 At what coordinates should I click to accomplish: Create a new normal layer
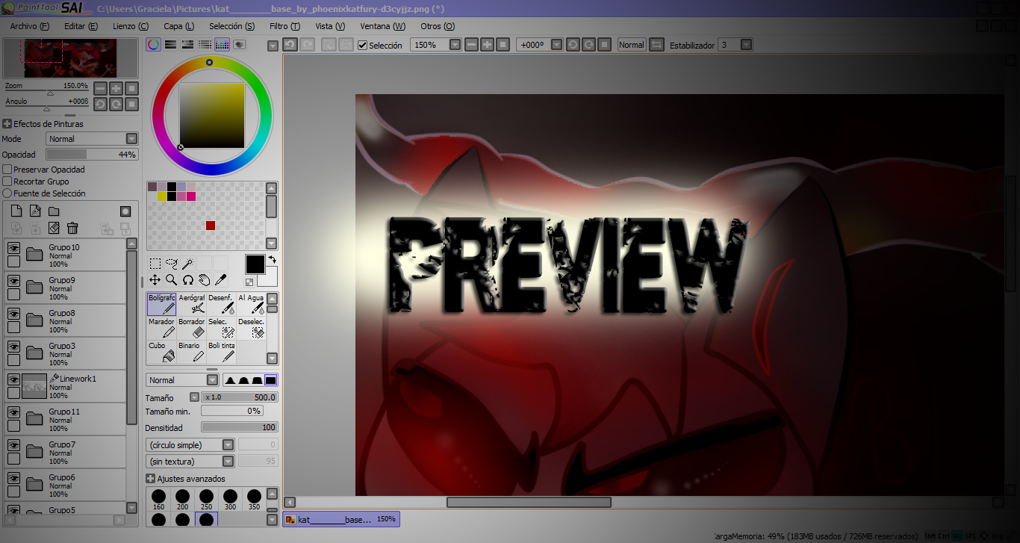point(16,211)
